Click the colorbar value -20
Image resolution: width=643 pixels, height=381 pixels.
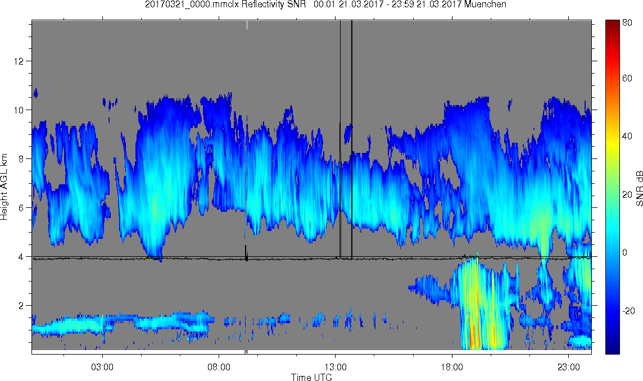coord(628,311)
